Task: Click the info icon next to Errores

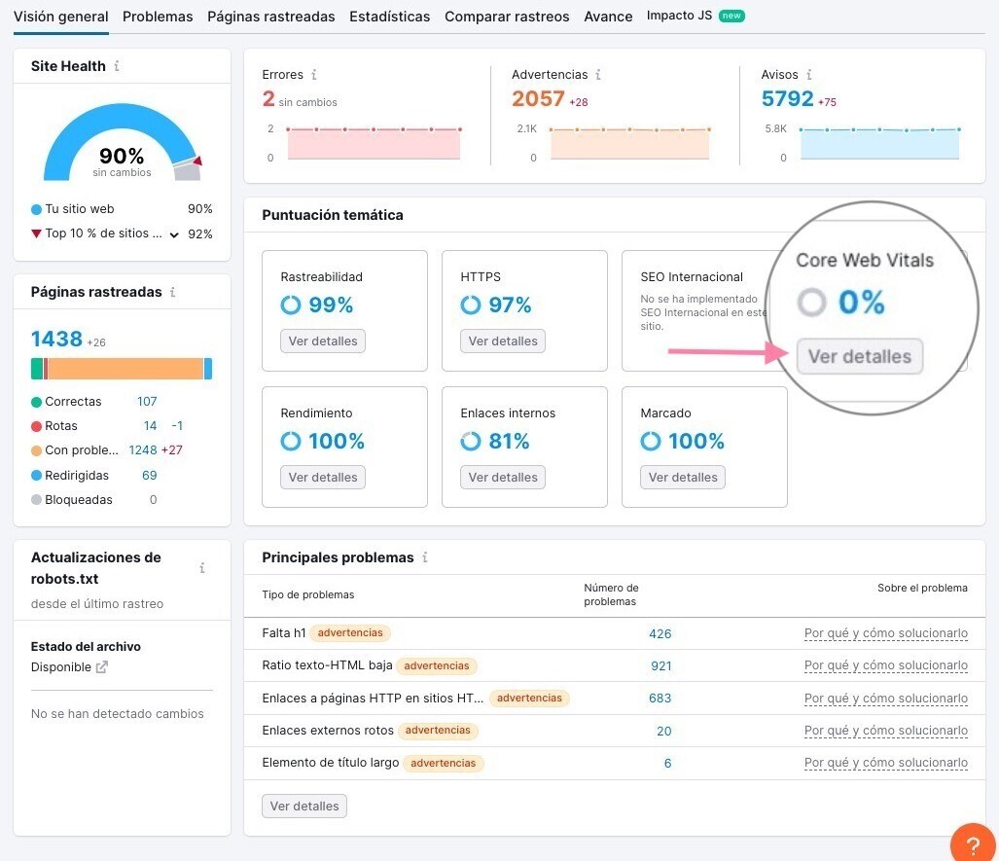Action: [314, 74]
